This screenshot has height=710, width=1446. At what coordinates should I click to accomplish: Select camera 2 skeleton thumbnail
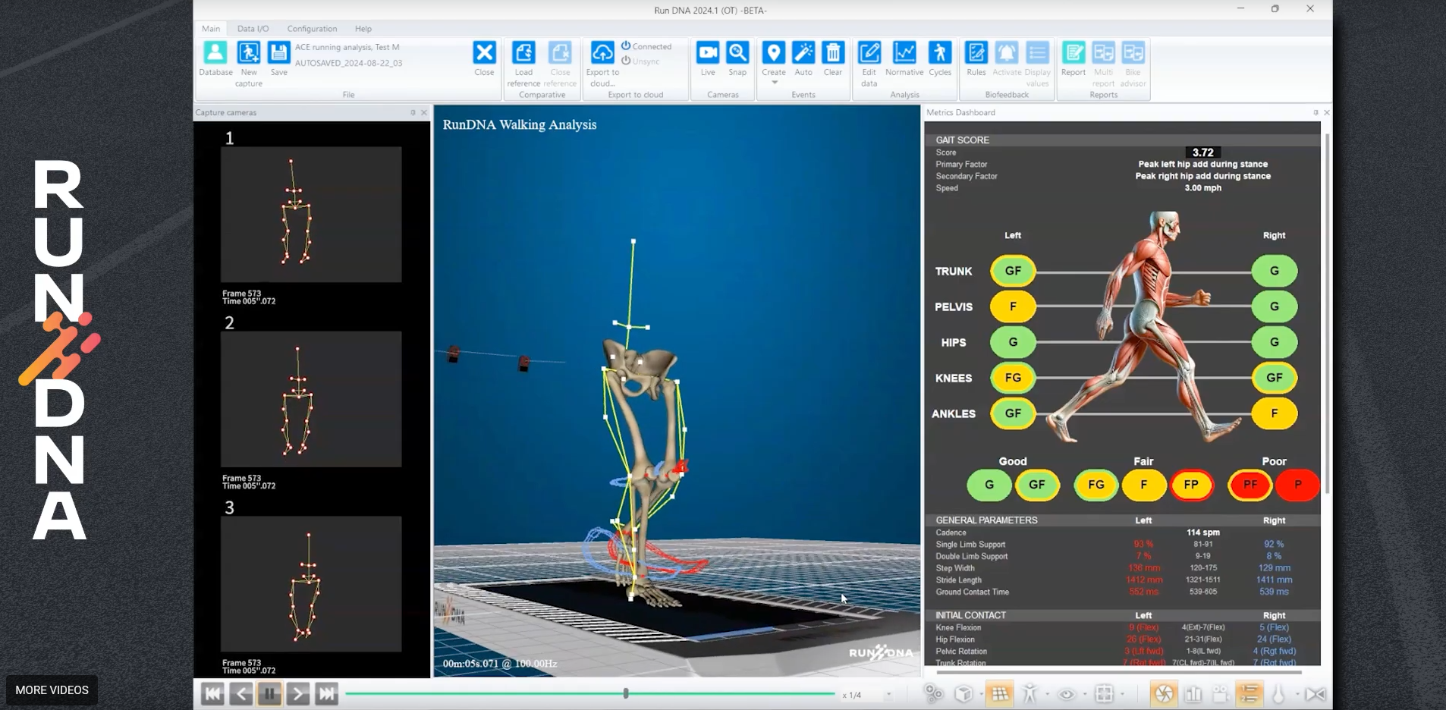tap(311, 399)
